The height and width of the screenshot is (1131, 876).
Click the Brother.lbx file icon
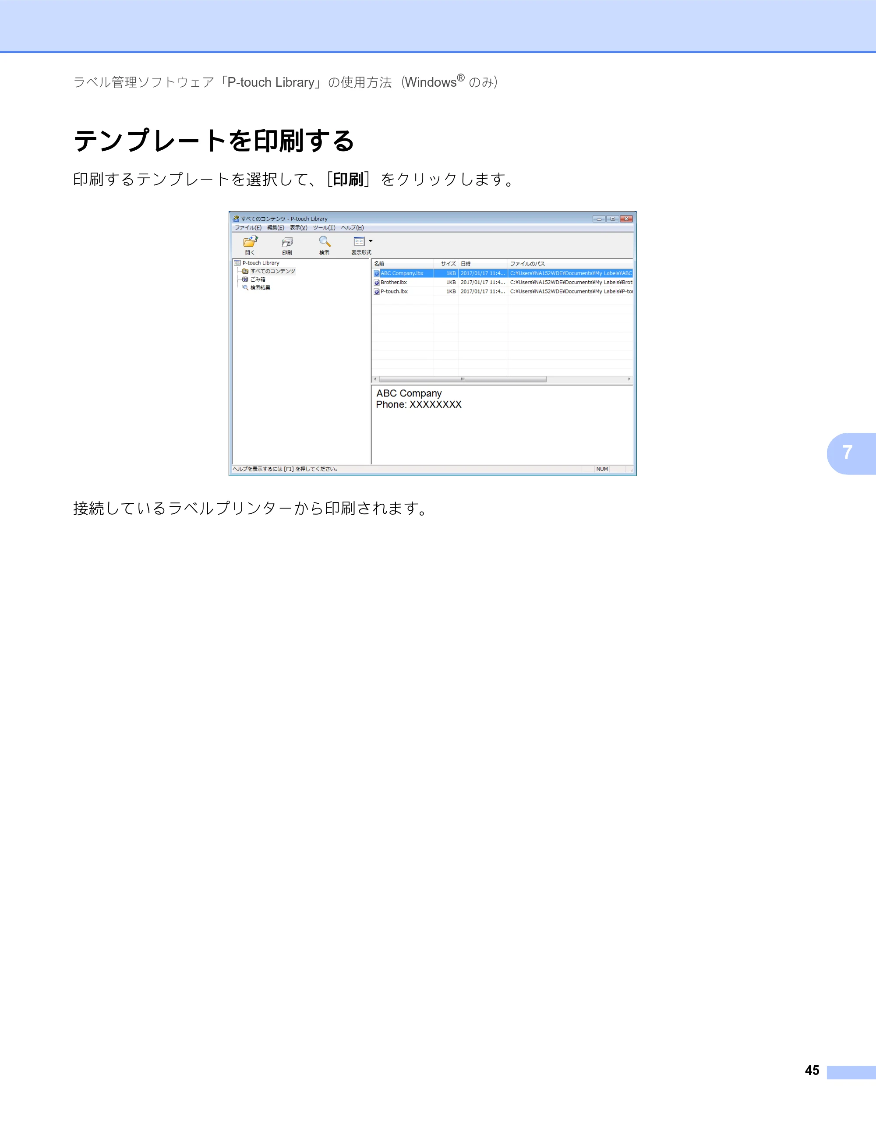(x=377, y=283)
